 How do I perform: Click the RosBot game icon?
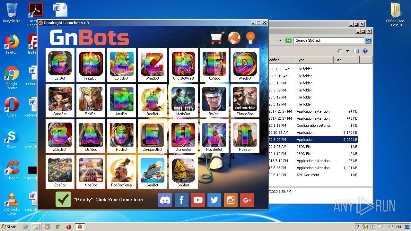click(122, 136)
